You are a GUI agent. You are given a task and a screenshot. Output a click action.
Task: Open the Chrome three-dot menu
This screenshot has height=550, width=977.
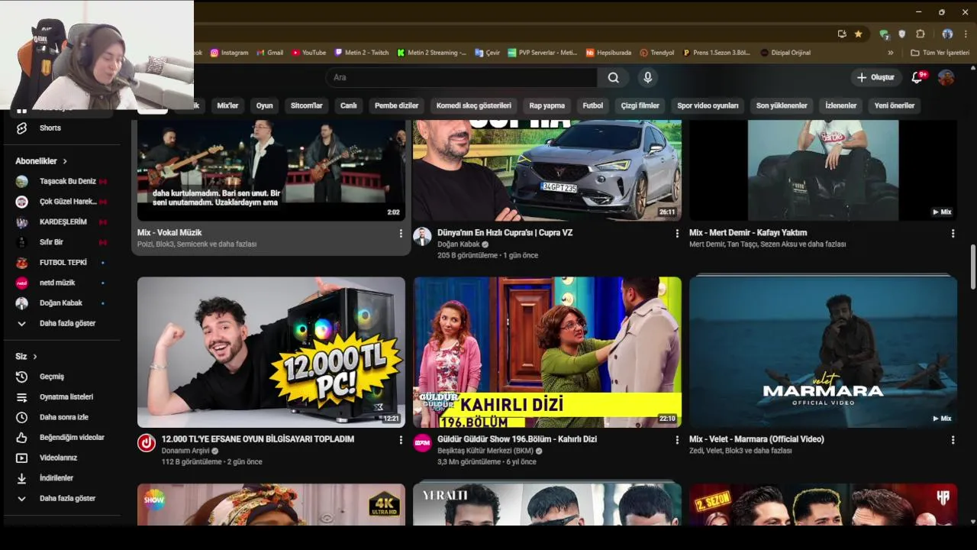[966, 34]
